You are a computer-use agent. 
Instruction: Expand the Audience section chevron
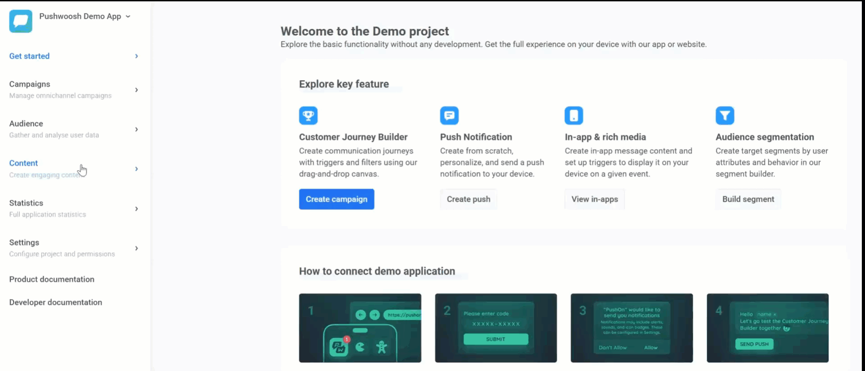point(137,130)
